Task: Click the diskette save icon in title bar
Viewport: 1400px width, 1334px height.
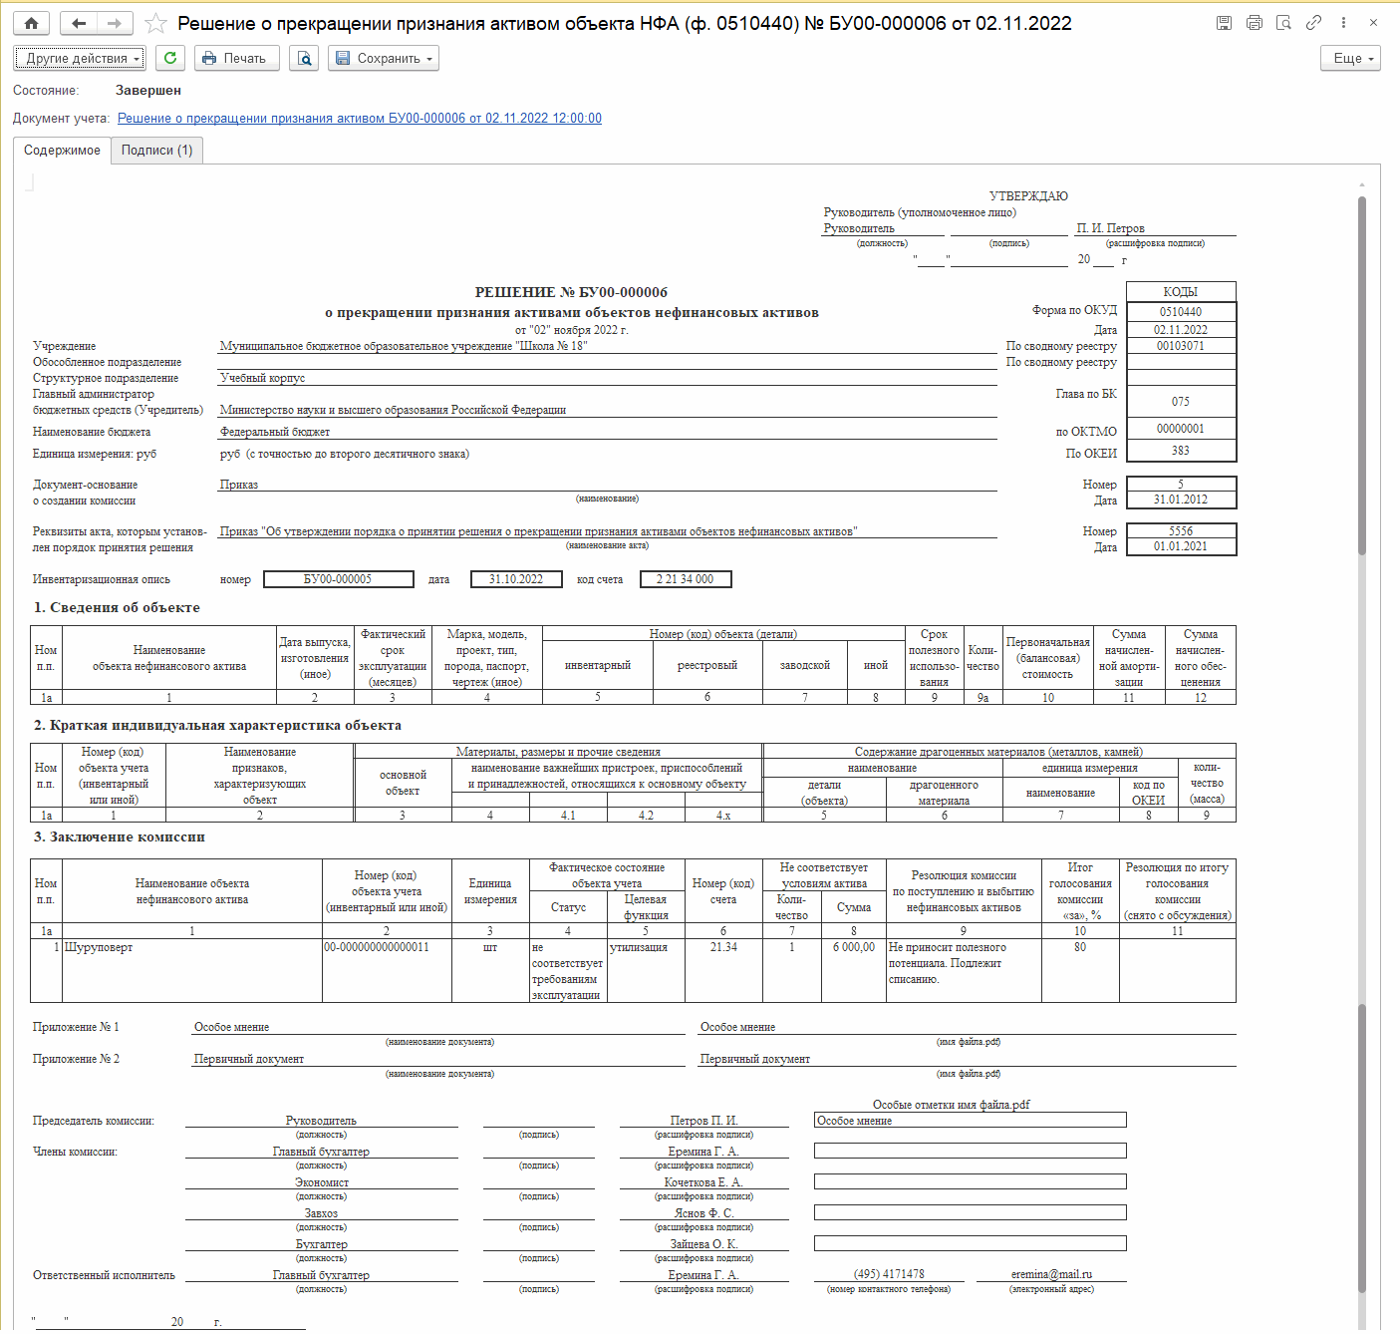Action: 1224,23
